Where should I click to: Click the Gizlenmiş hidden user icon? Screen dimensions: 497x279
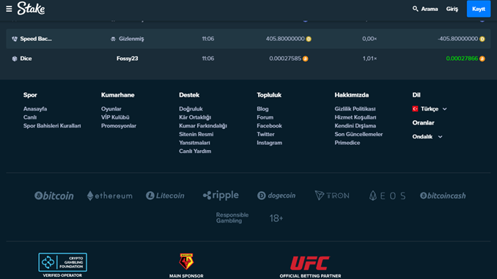pyautogui.click(x=113, y=39)
